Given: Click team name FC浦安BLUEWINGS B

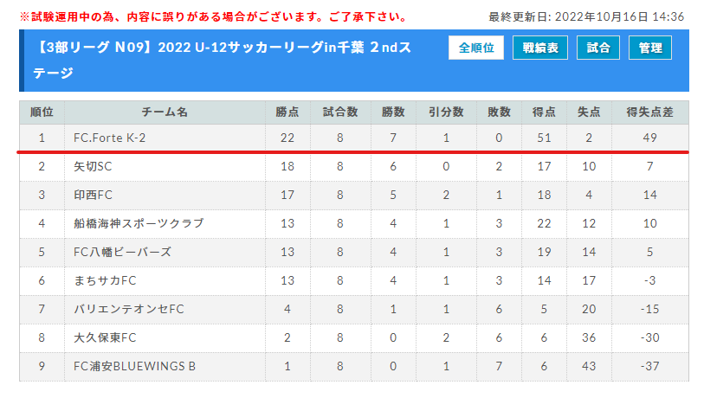Looking at the screenshot, I should [x=134, y=366].
